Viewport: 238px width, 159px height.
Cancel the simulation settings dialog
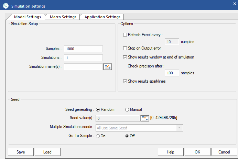point(224,152)
